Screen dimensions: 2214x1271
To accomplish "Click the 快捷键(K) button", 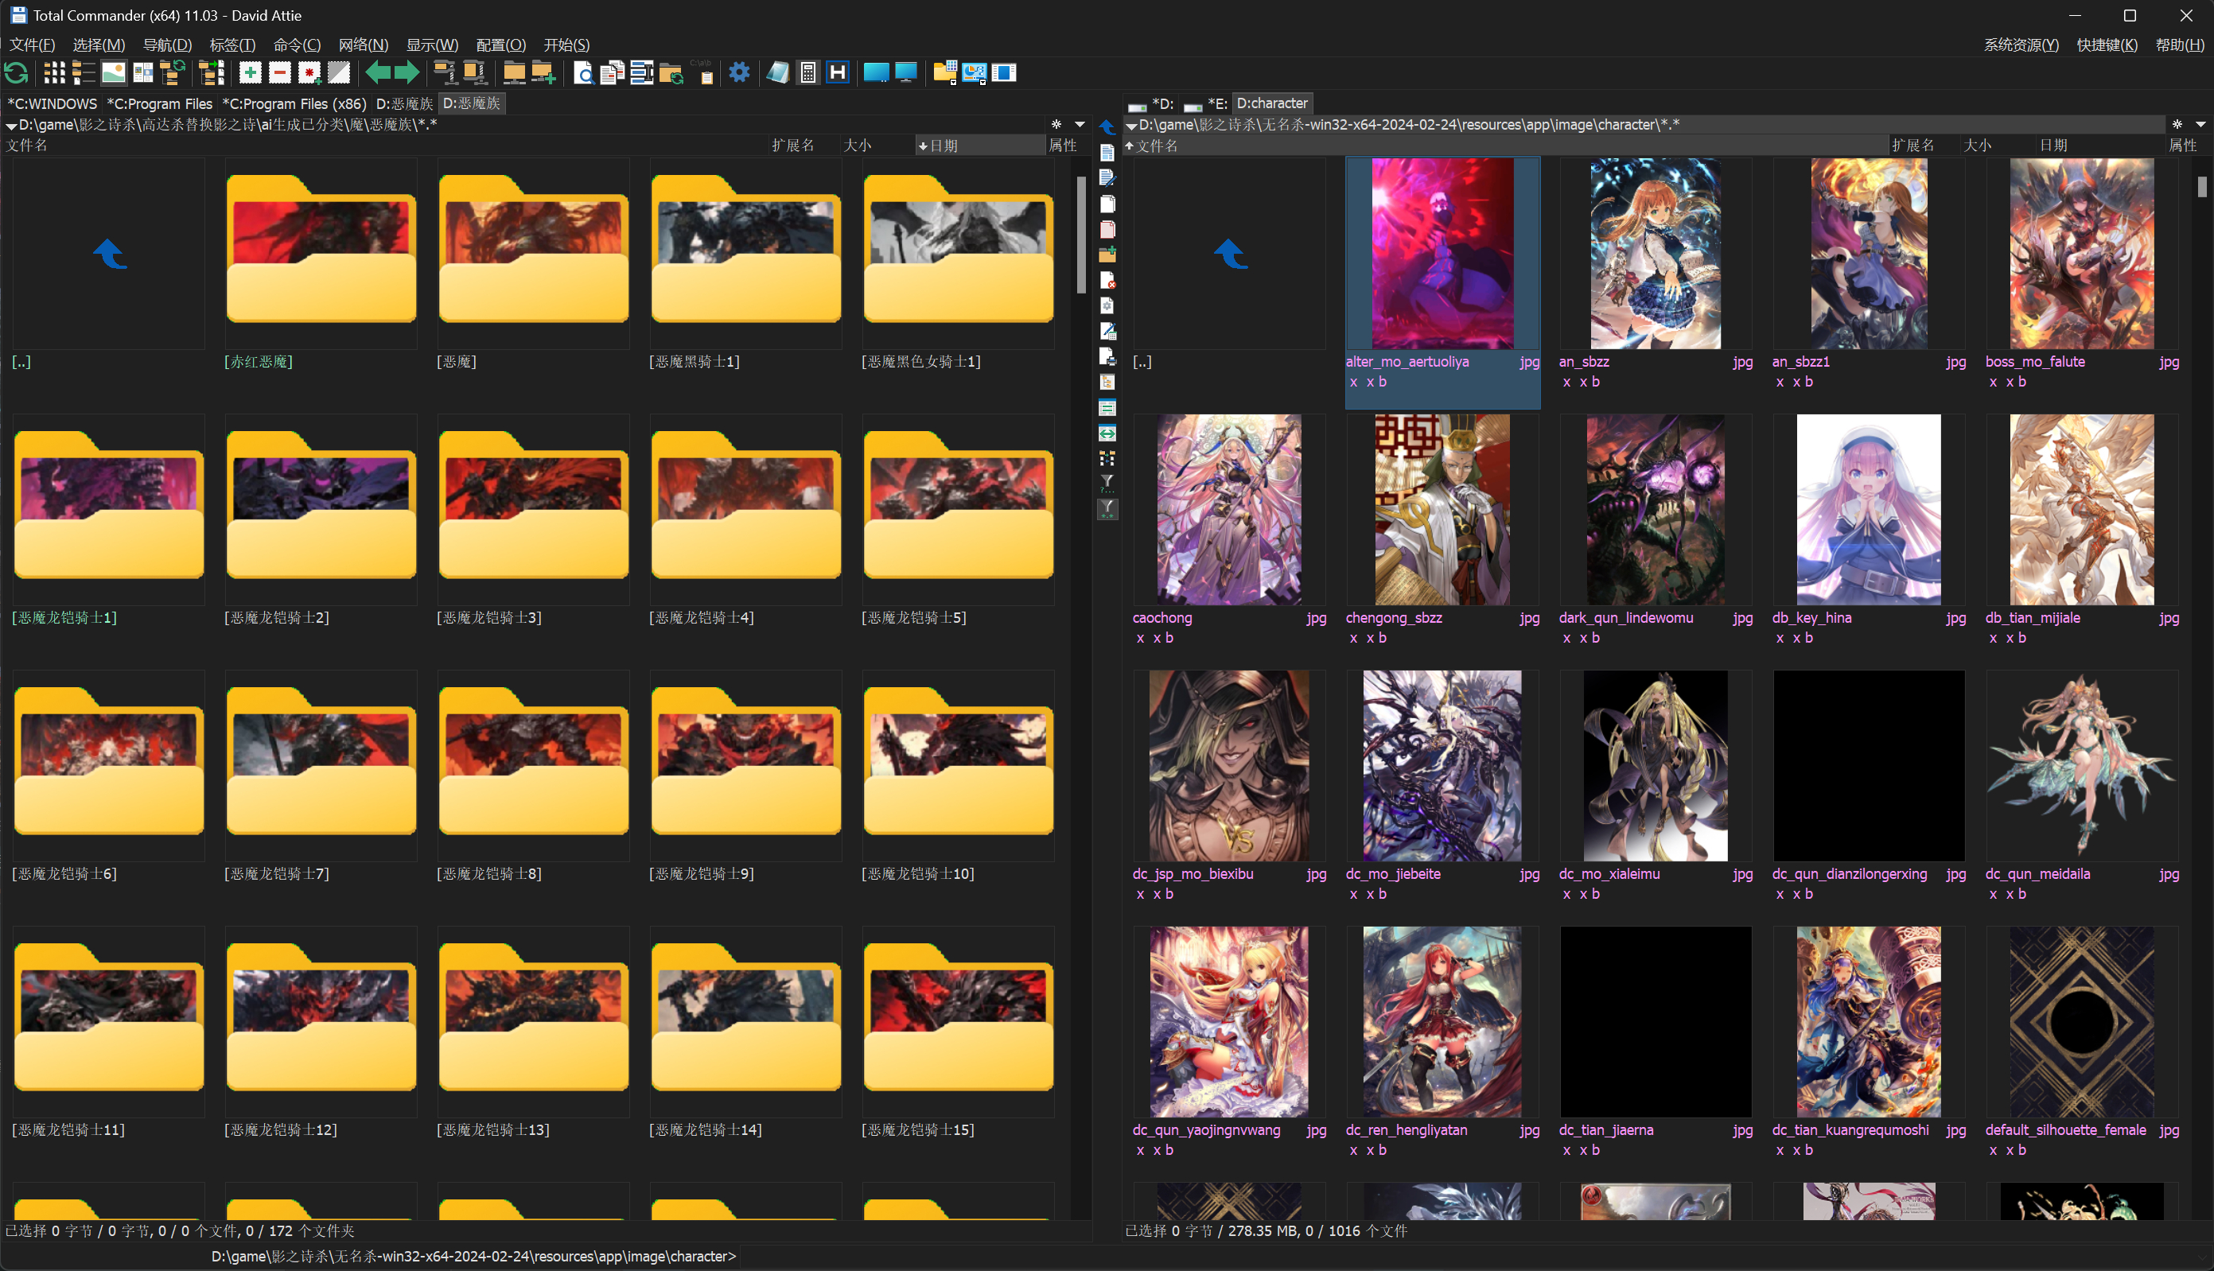I will pos(2107,45).
